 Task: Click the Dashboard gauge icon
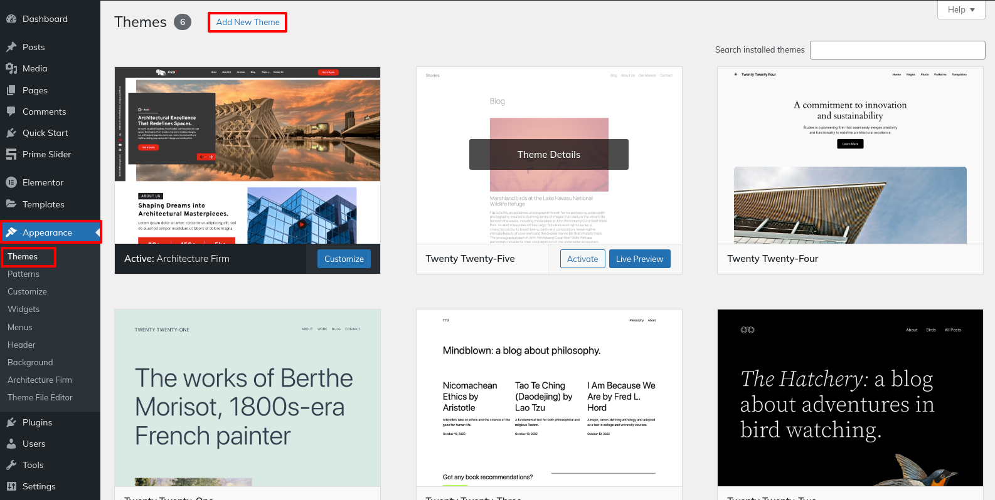(11, 19)
